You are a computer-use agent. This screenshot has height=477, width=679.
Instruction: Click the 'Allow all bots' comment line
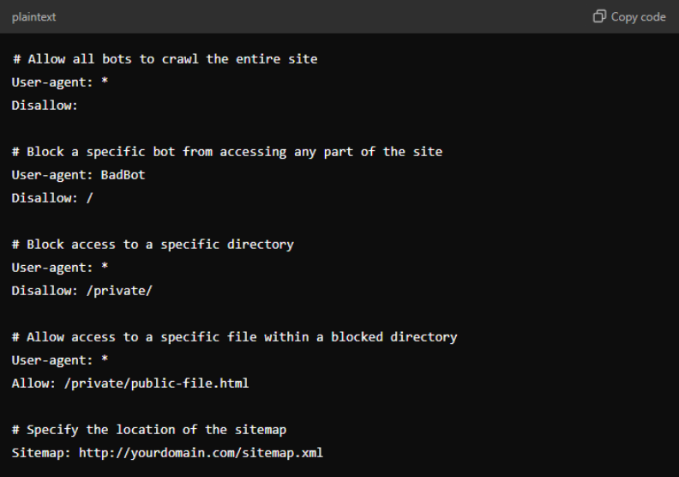[165, 59]
